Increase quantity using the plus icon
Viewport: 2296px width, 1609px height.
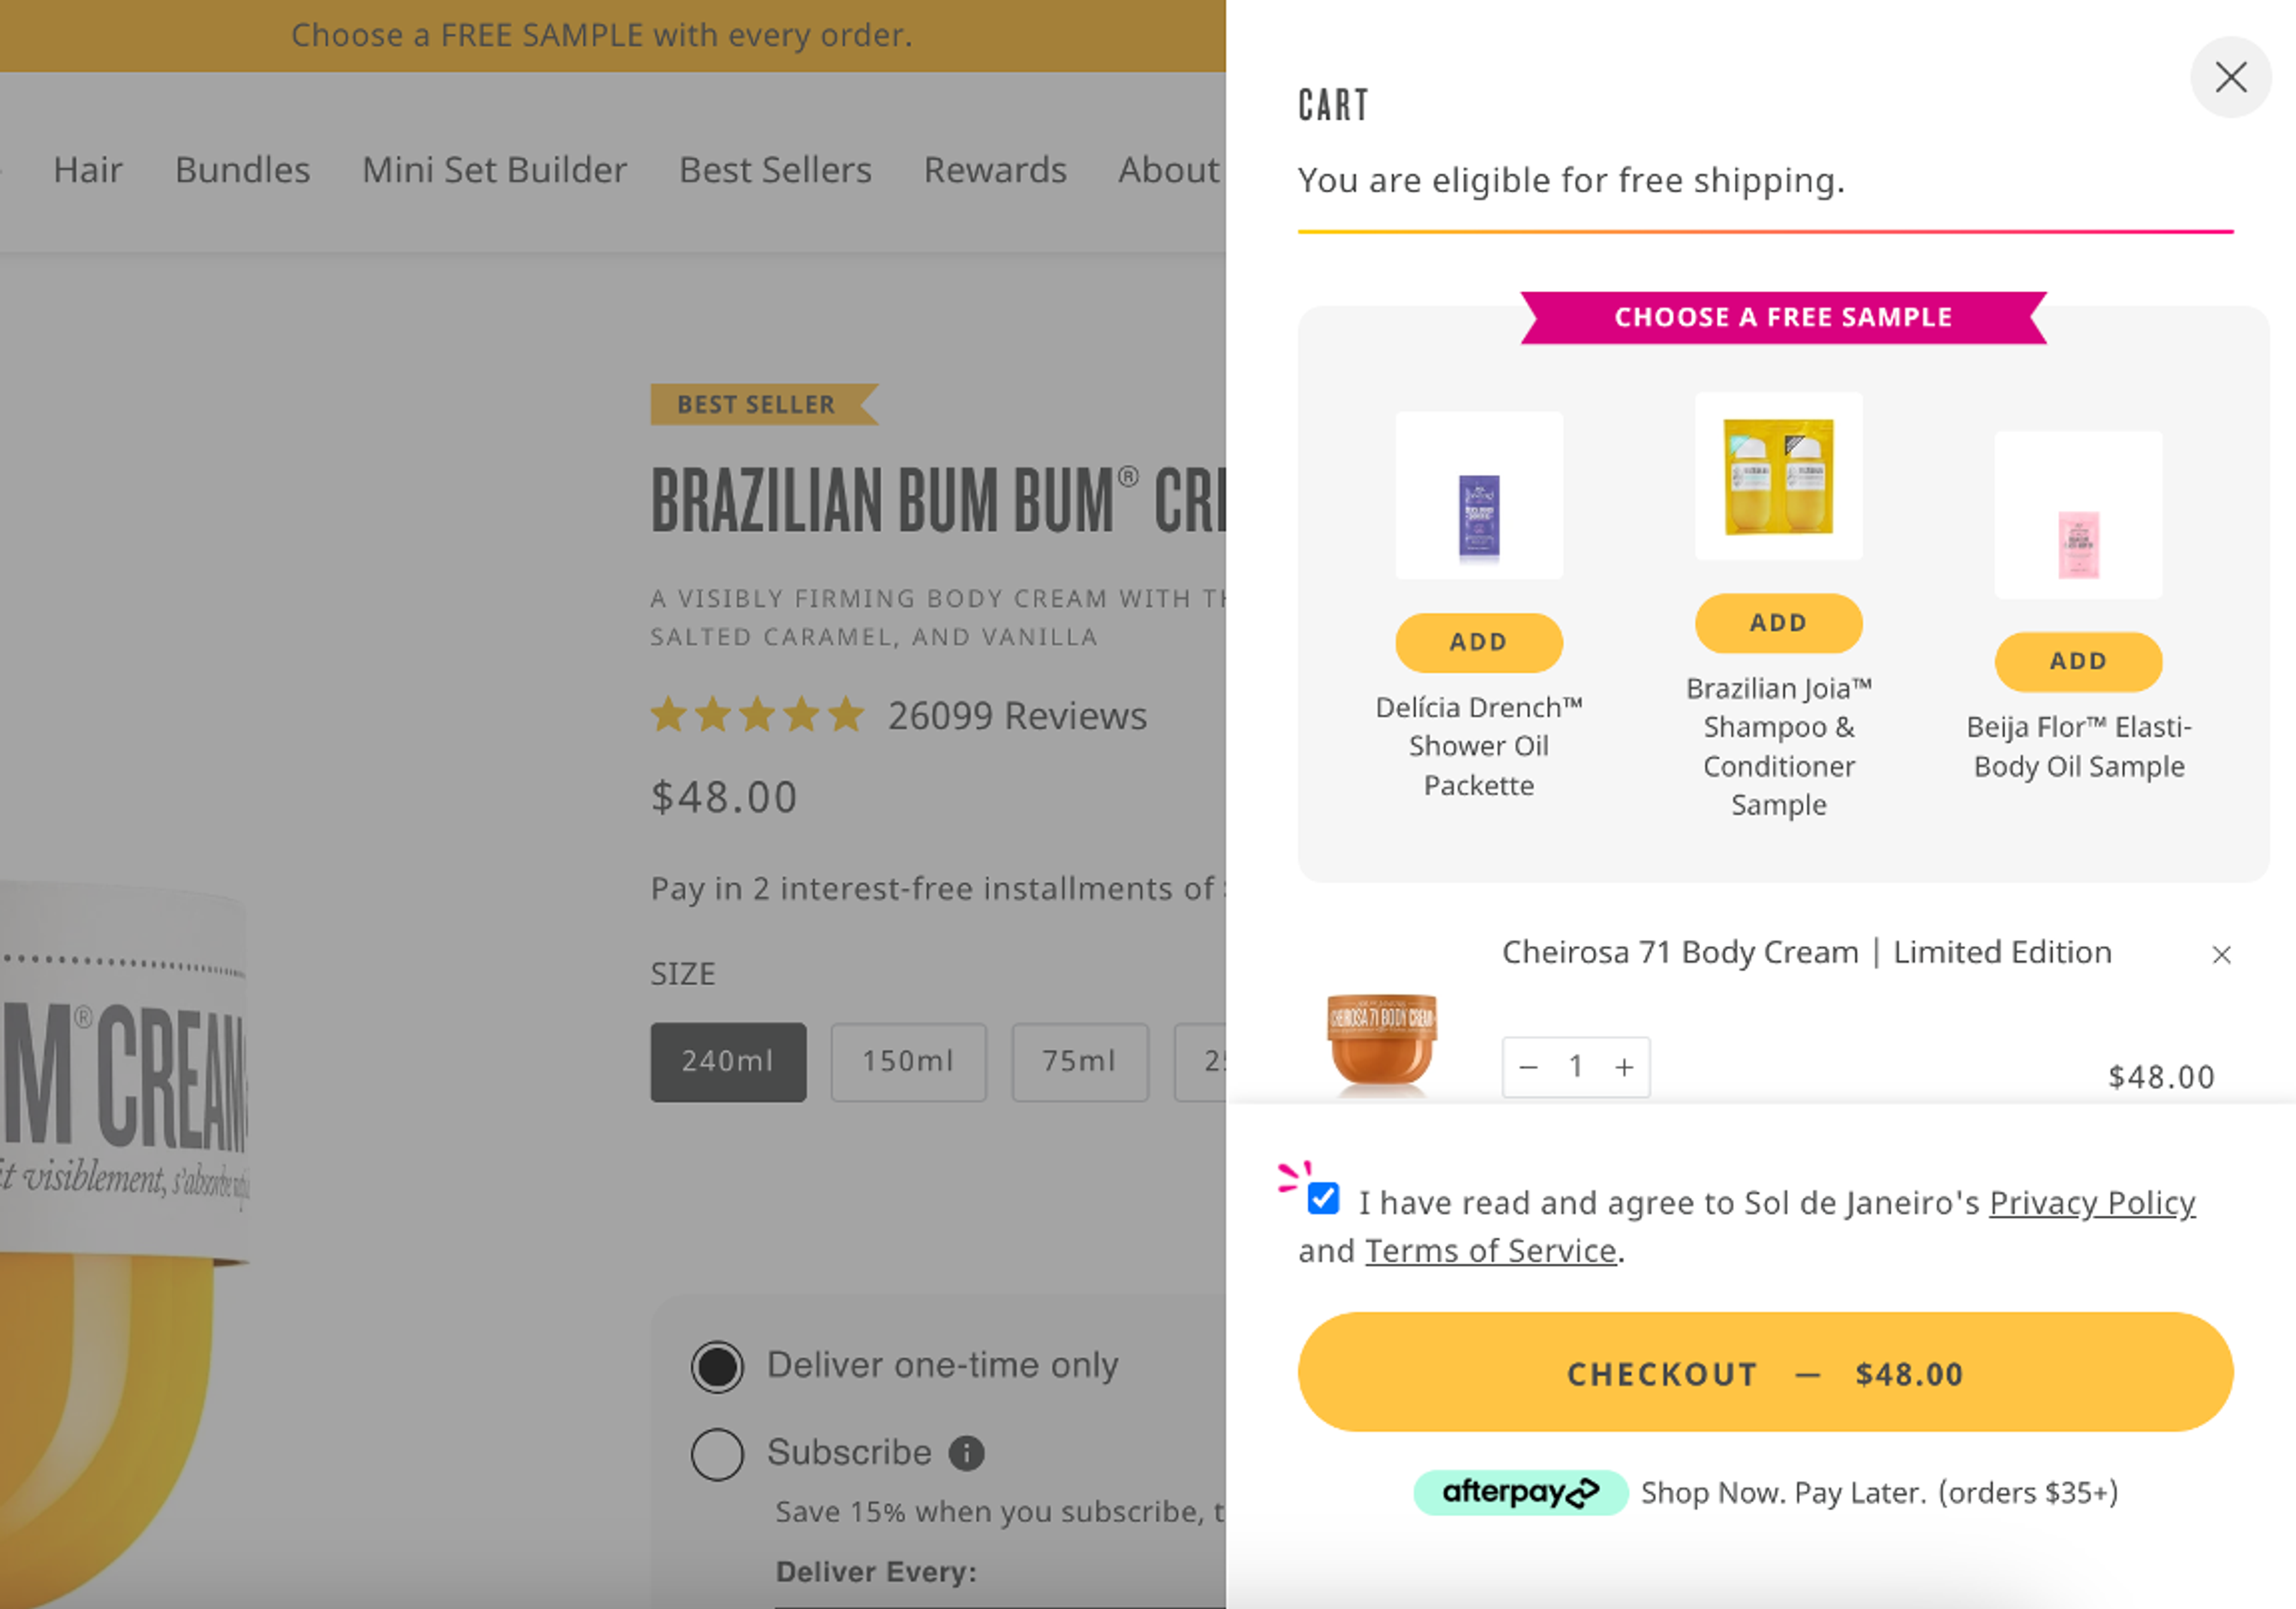coord(1624,1066)
